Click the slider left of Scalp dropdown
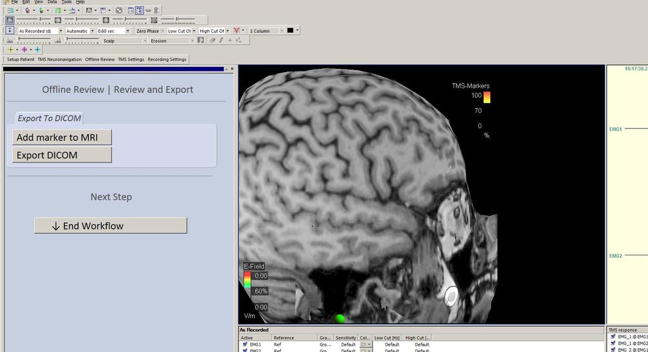 [82, 40]
